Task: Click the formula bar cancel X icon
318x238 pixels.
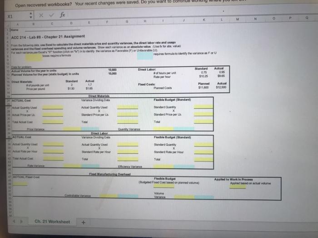Action: (x=41, y=15)
